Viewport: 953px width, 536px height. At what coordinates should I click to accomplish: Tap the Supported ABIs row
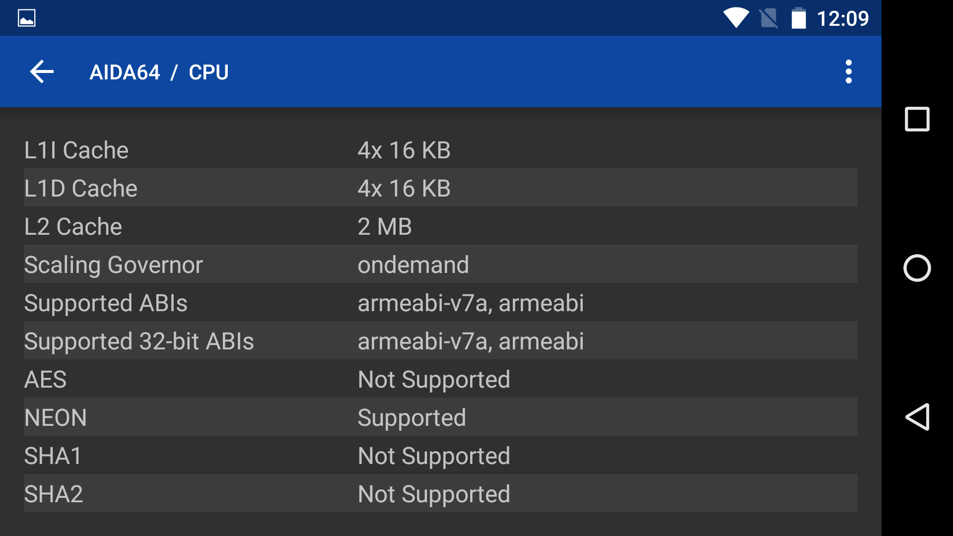(440, 303)
